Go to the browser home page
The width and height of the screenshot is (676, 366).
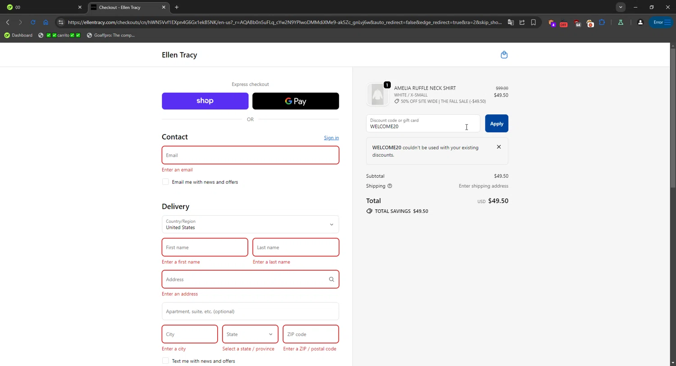[x=46, y=22]
